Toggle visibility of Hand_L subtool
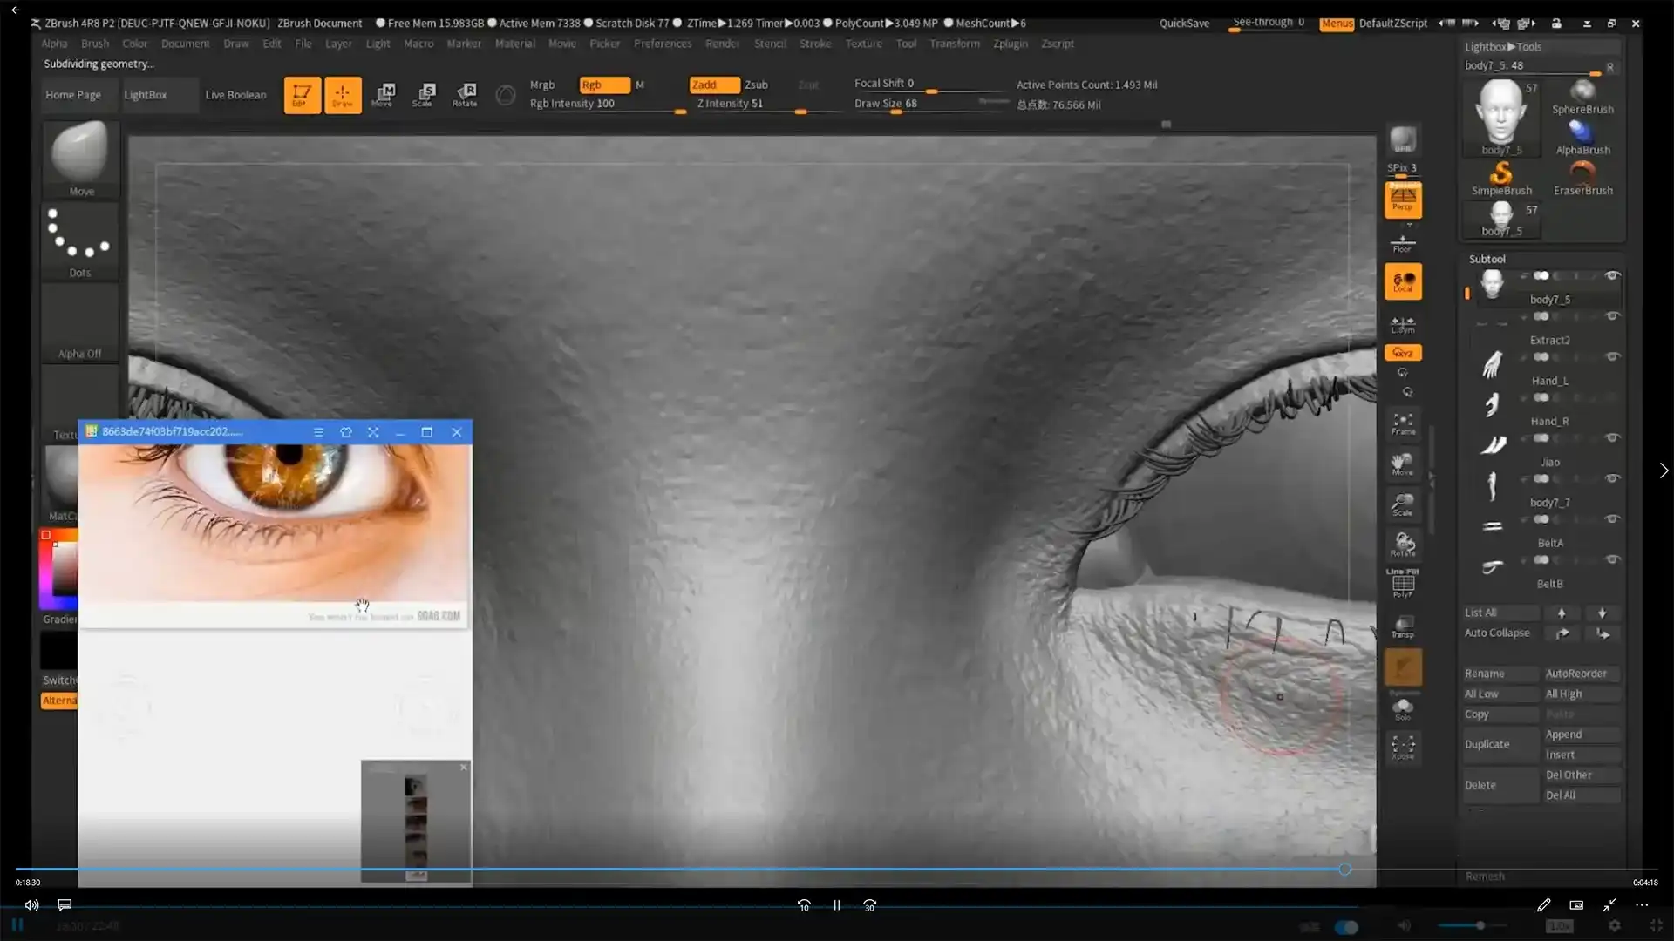Image resolution: width=1674 pixels, height=941 pixels. [1613, 356]
